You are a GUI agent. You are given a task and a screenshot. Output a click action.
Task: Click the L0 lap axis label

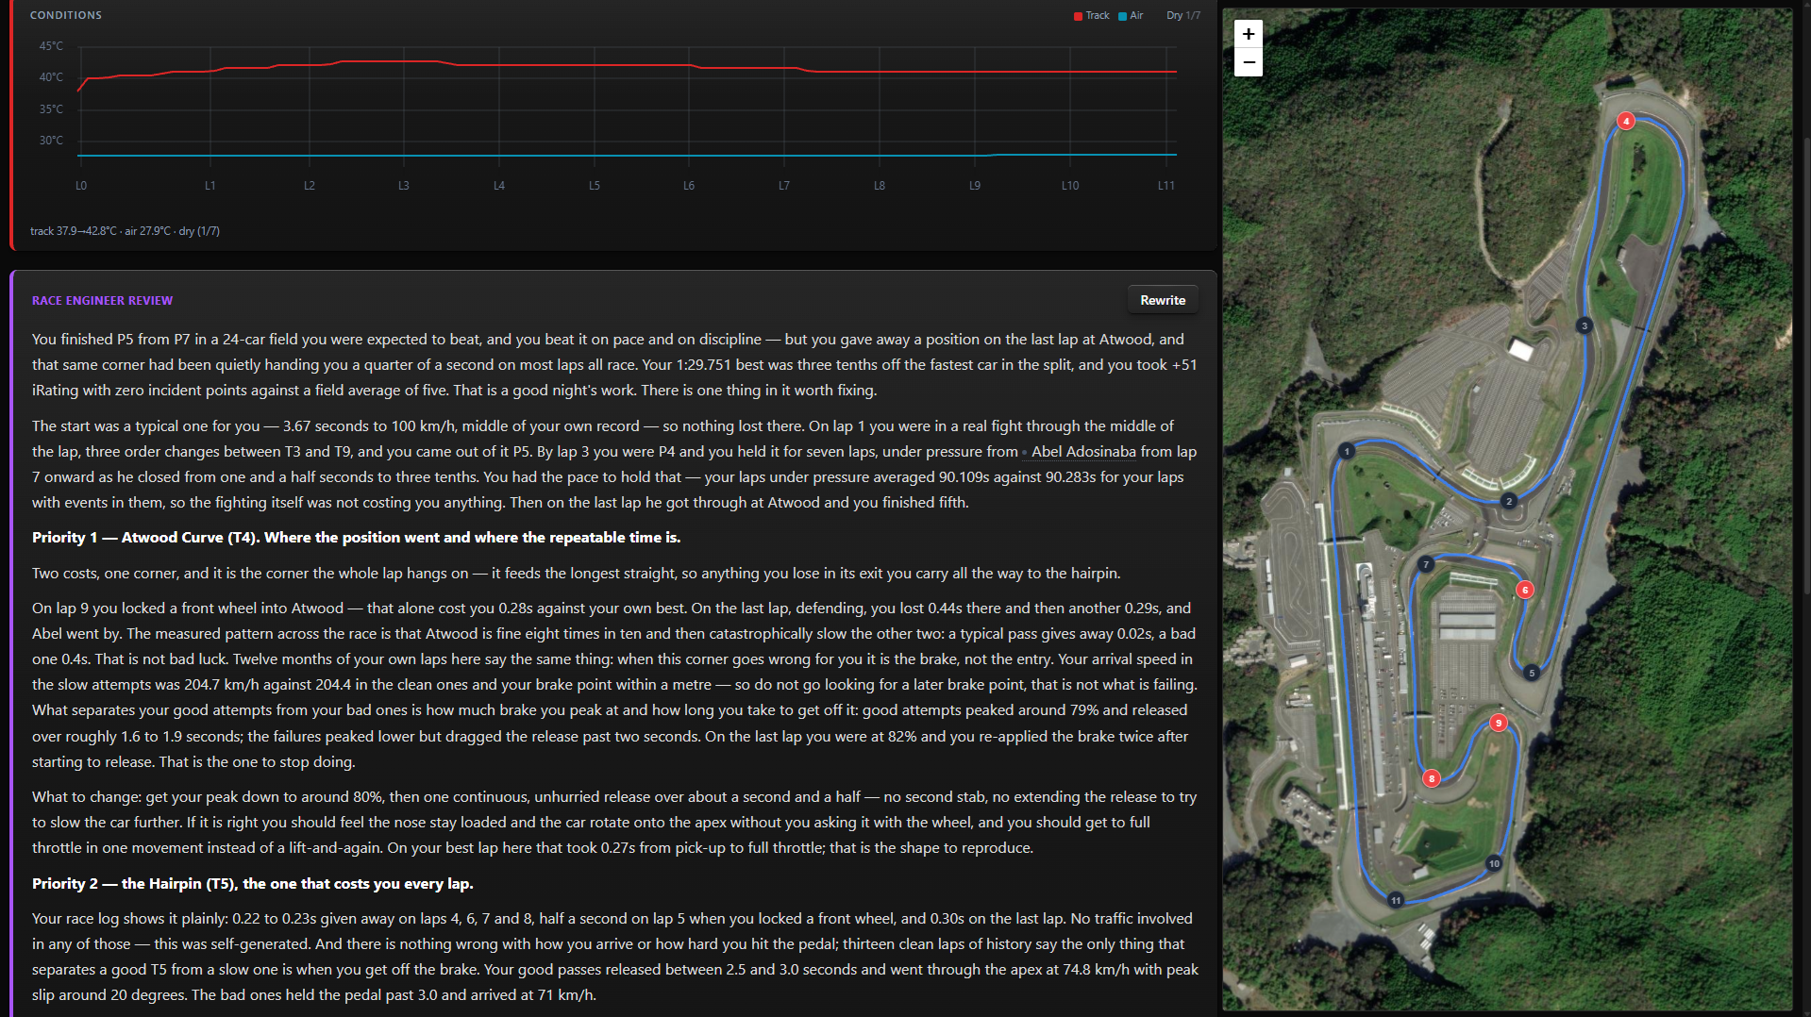tap(81, 186)
